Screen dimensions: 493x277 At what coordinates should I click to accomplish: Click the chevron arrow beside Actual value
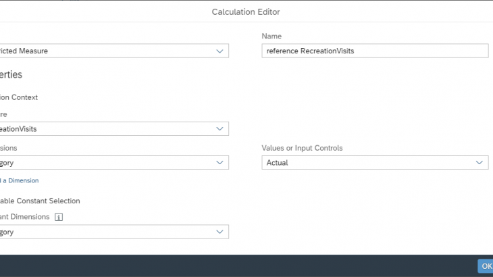coord(479,162)
